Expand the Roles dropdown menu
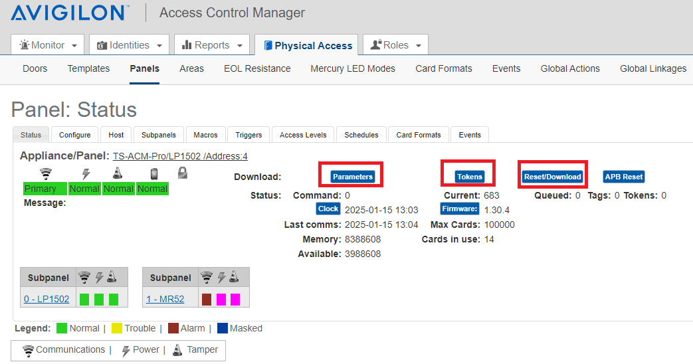693x364 pixels. [395, 45]
